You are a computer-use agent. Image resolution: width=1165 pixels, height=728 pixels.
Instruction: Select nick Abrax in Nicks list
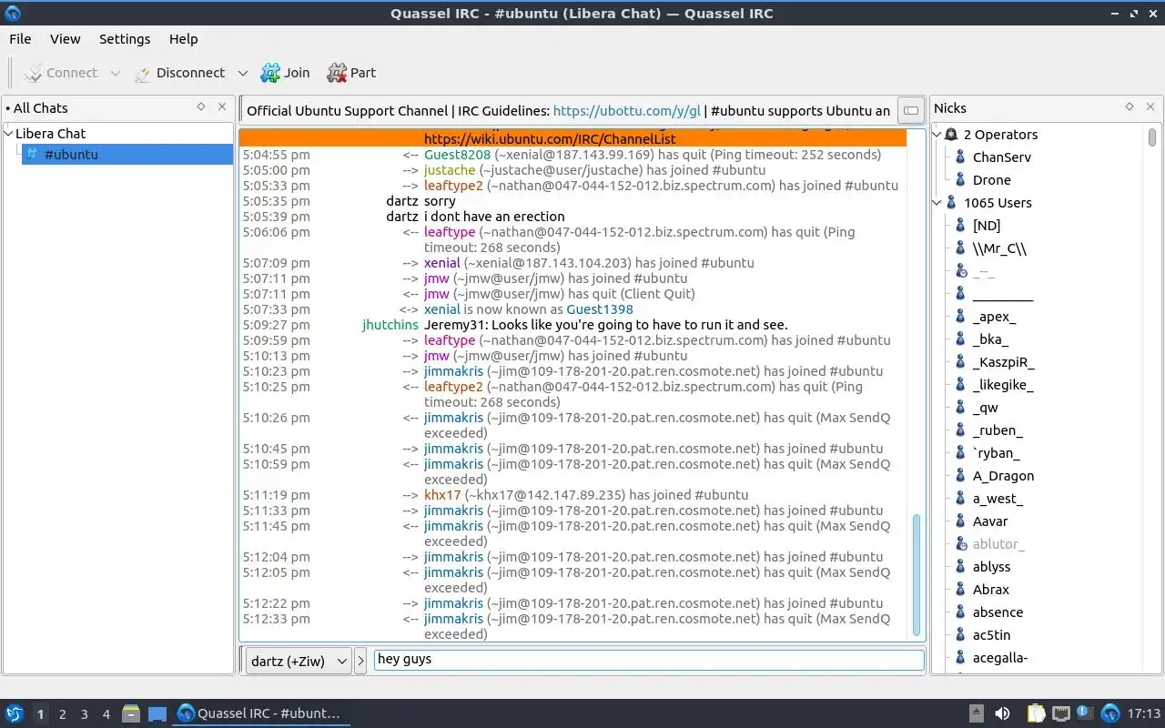(990, 590)
